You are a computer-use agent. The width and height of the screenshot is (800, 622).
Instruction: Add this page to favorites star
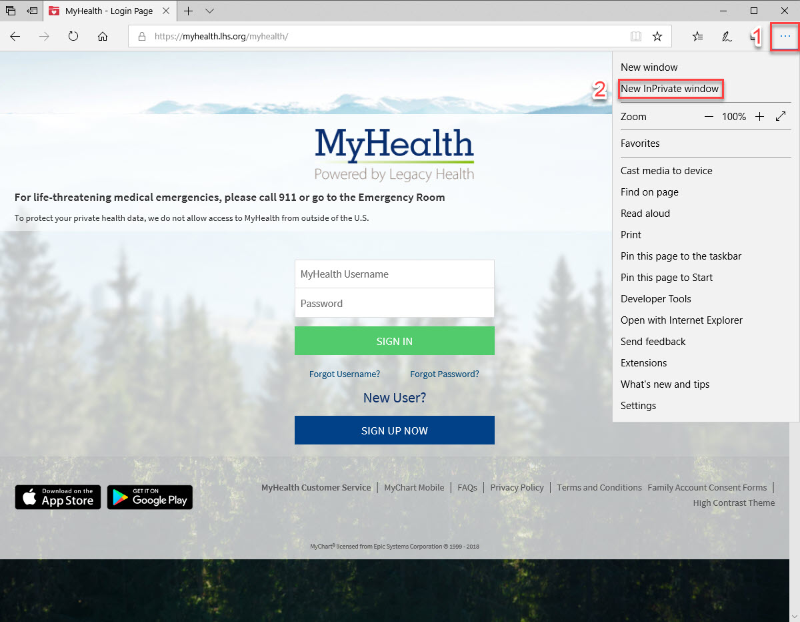[657, 37]
